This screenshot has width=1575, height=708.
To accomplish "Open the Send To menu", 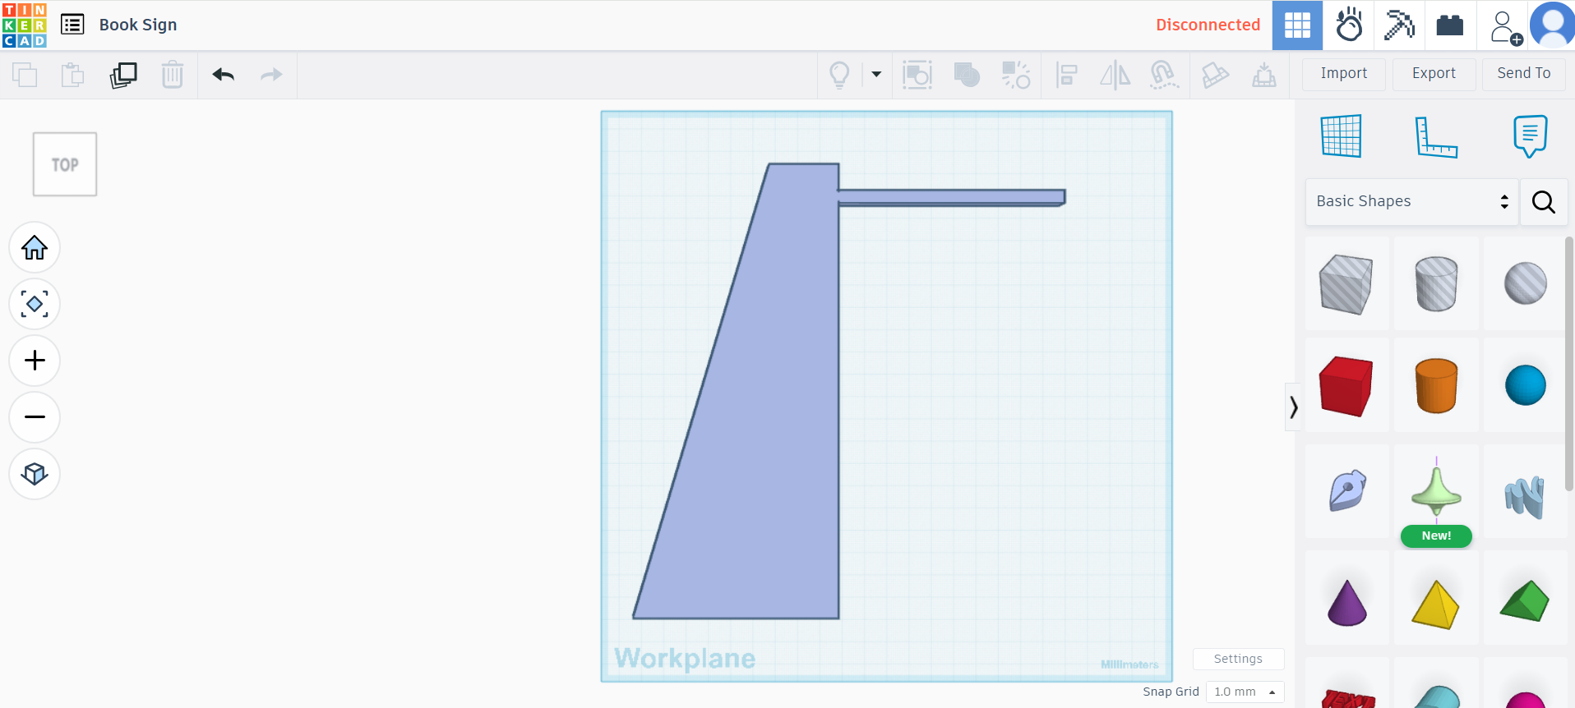I will tap(1523, 74).
